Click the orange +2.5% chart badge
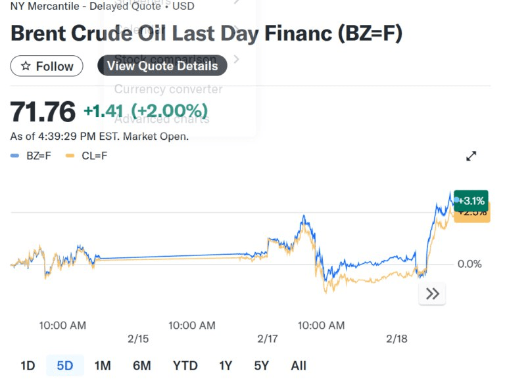Screen dimensions: 505x386 tap(473, 215)
